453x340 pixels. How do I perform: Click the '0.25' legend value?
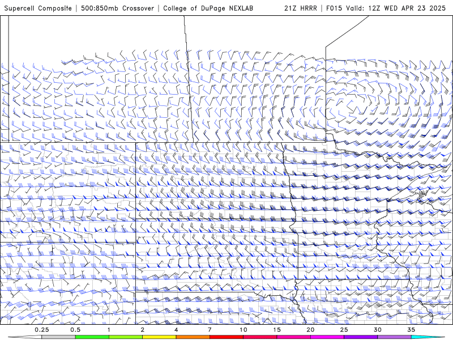[41, 330]
